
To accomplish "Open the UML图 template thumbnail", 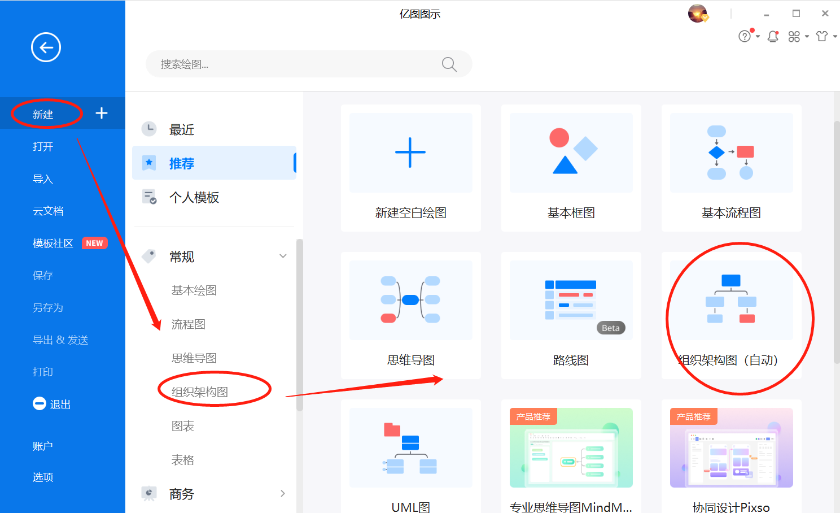I will [x=411, y=447].
